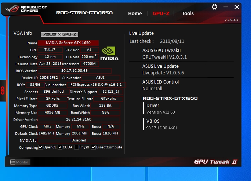Enable the PhysX checkbox

click(76, 147)
